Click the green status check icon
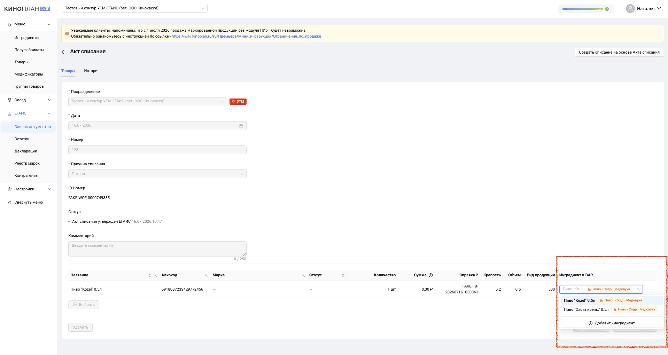Screen dimensions: 668x355 point(607,9)
